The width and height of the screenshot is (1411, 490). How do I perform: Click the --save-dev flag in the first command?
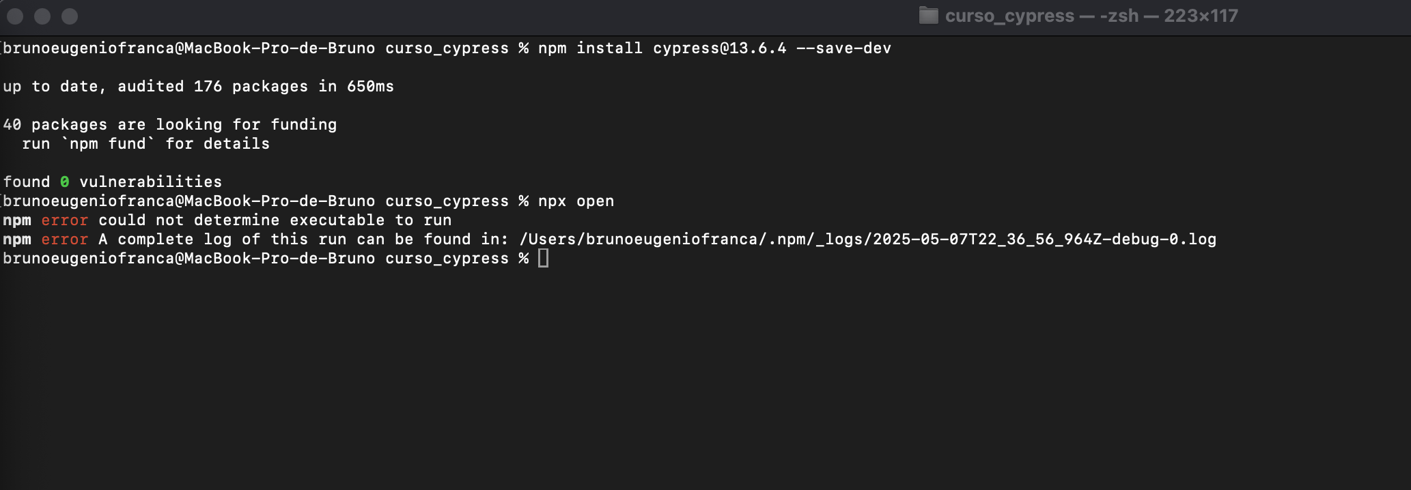[844, 48]
